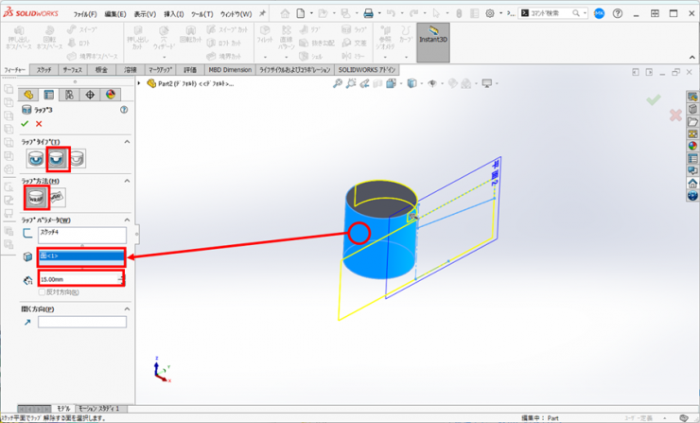Click the green OK checkmark in PropertyManager
The image size is (700, 423).
click(x=26, y=123)
